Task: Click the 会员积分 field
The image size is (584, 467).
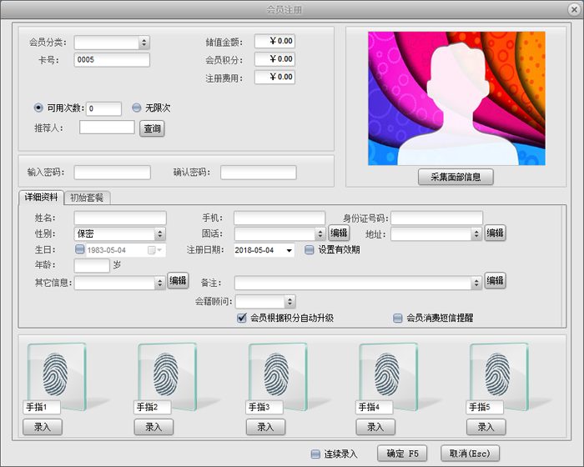Action: tap(274, 59)
